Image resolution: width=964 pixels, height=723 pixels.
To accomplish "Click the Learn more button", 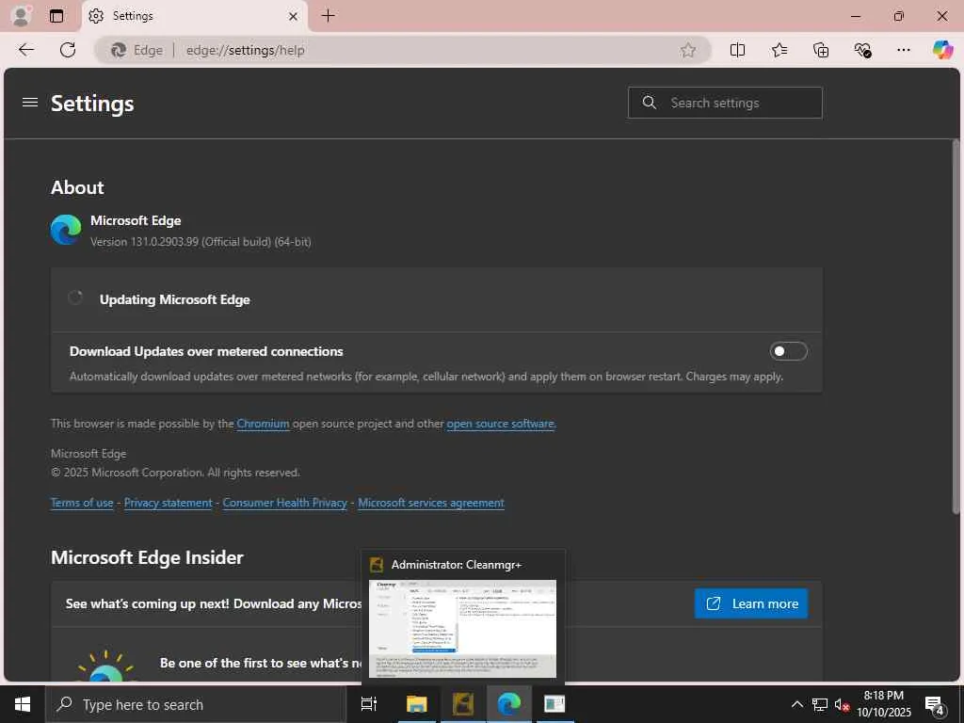I will [x=751, y=603].
